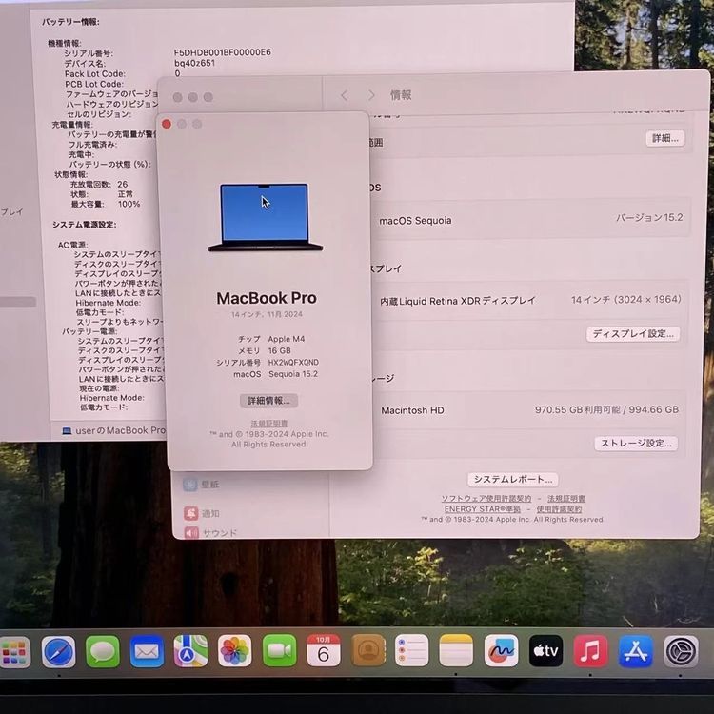
Task: Click Sequoia 15.2 in About window
Action: pos(293,374)
